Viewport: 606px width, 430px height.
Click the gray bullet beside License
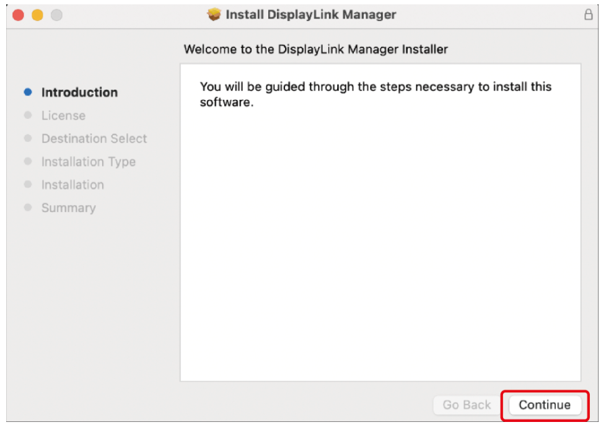(x=27, y=116)
